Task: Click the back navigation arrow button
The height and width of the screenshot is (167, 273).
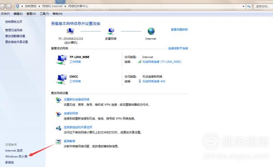Action: 2,7
